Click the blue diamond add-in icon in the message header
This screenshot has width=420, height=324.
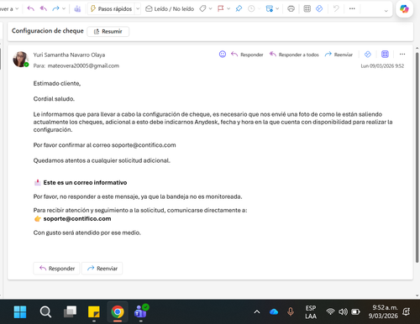pyautogui.click(x=368, y=55)
